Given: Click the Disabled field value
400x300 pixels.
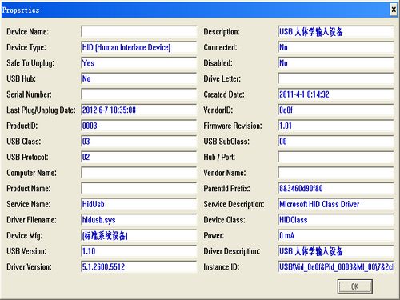Looking at the screenshot, I should click(336, 63).
